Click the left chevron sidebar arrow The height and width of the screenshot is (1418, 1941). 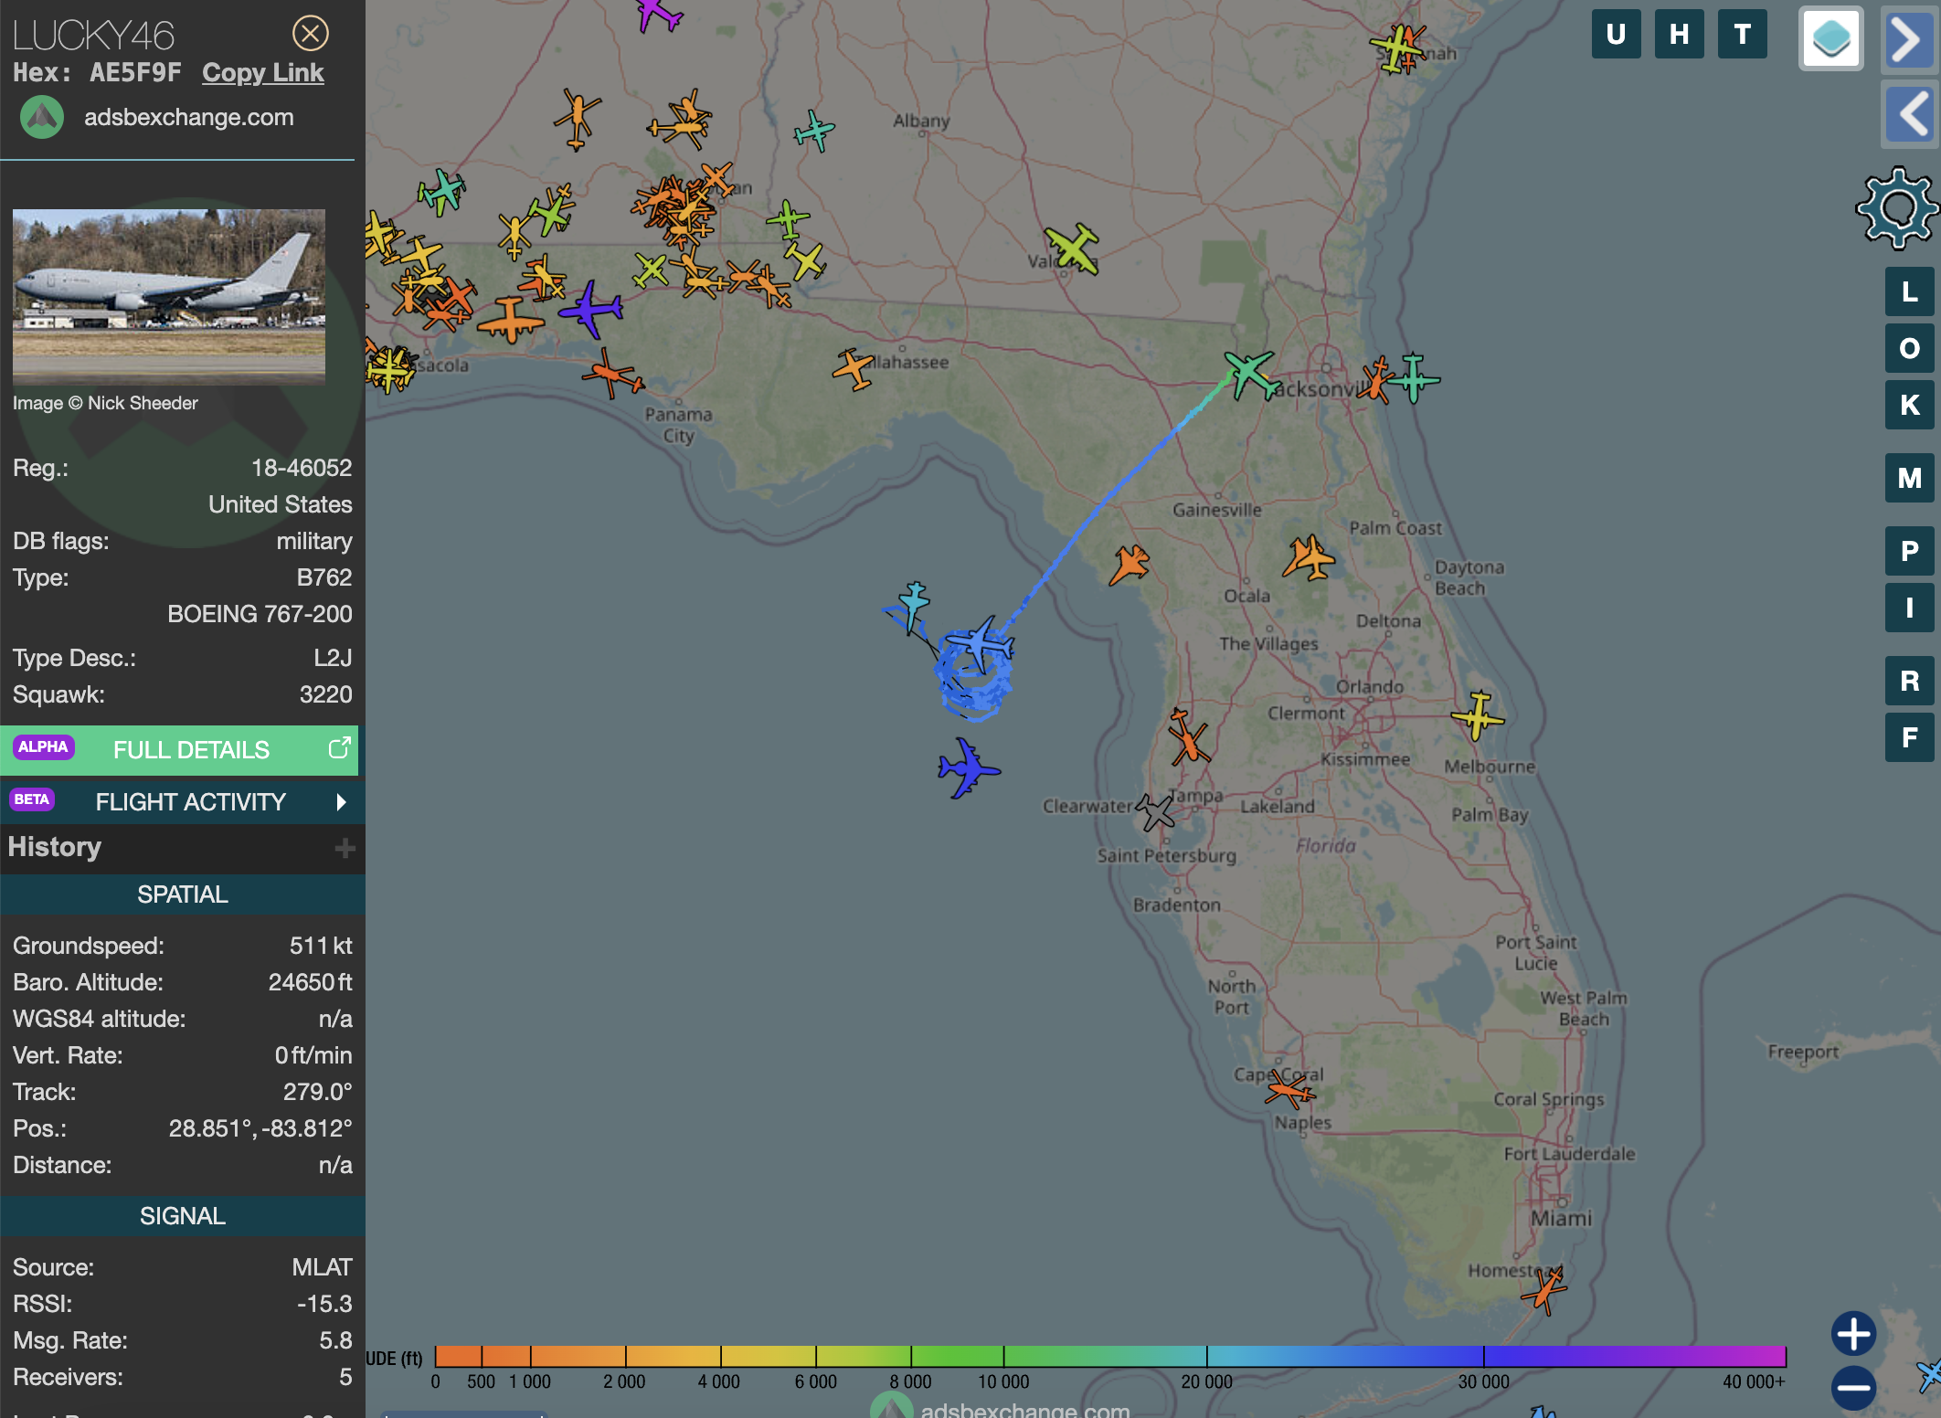[1910, 113]
